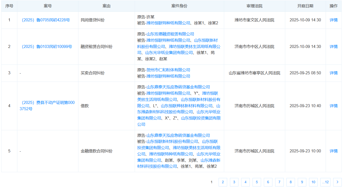Viewport: 343px width, 189px height.
Task: Click the 案件身份 column header
Action: (x=179, y=6)
